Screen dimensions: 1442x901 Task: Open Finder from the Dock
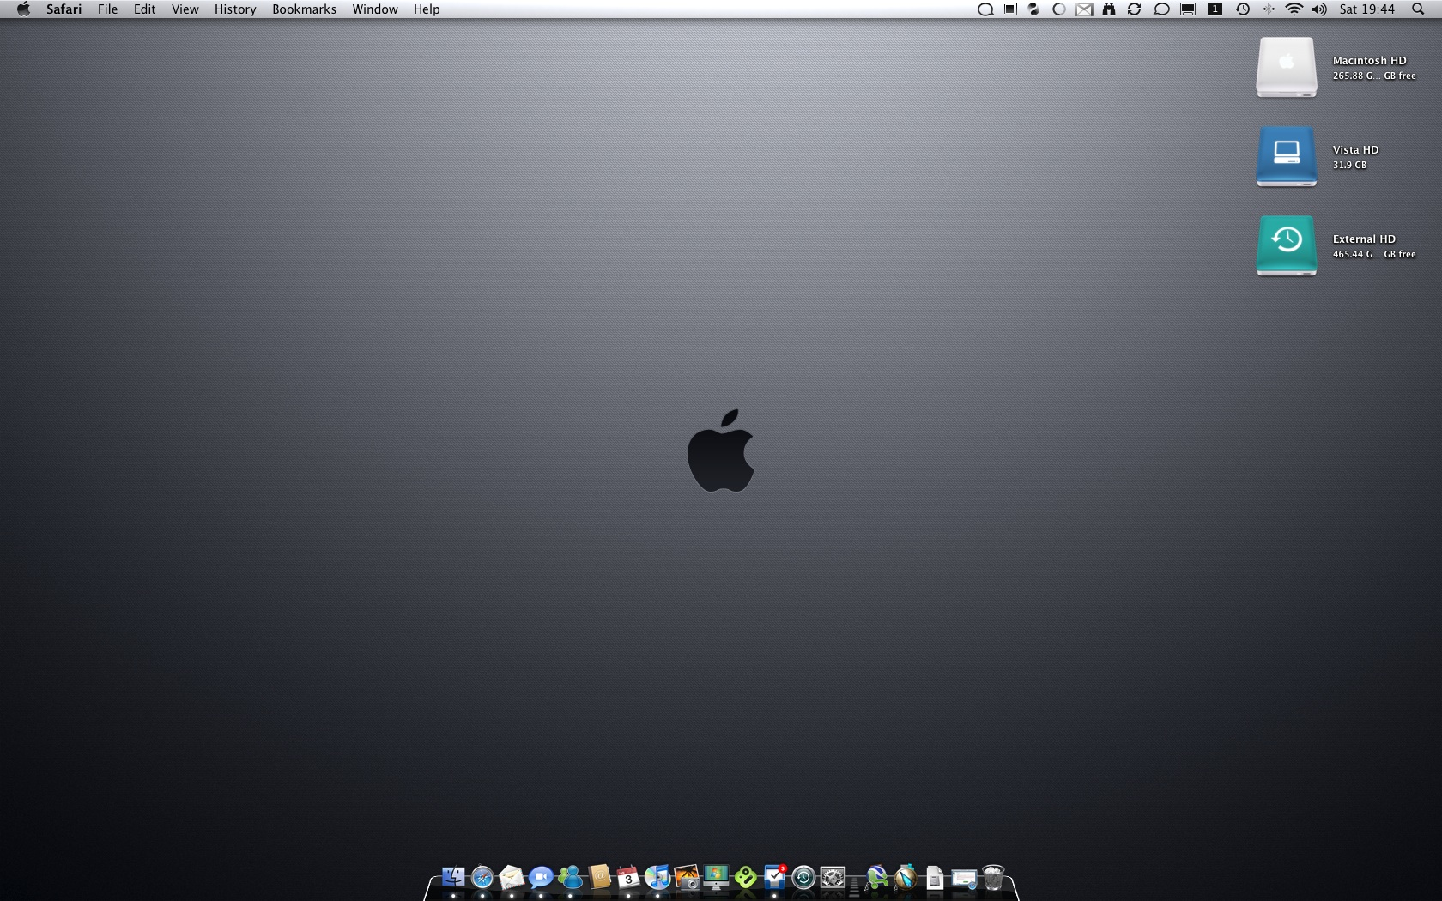click(x=453, y=878)
